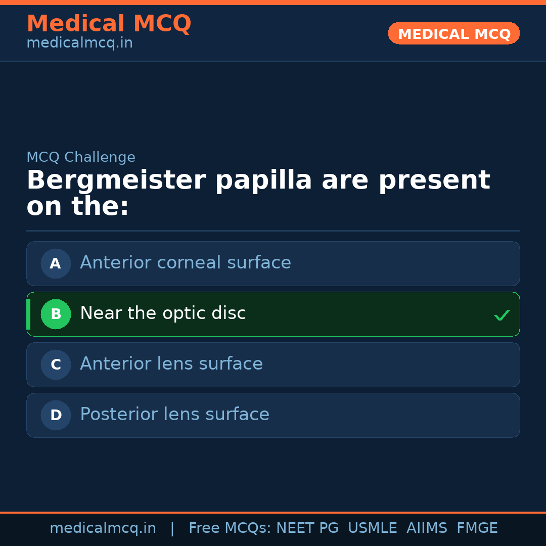The width and height of the screenshot is (546, 546).
Task: Select the 'Near the optic disc' answer
Action: click(163, 313)
